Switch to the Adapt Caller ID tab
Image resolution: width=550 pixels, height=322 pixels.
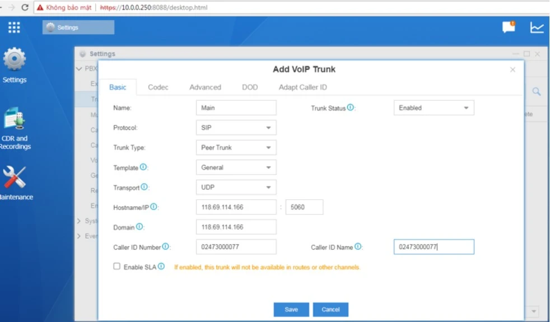pyautogui.click(x=302, y=87)
